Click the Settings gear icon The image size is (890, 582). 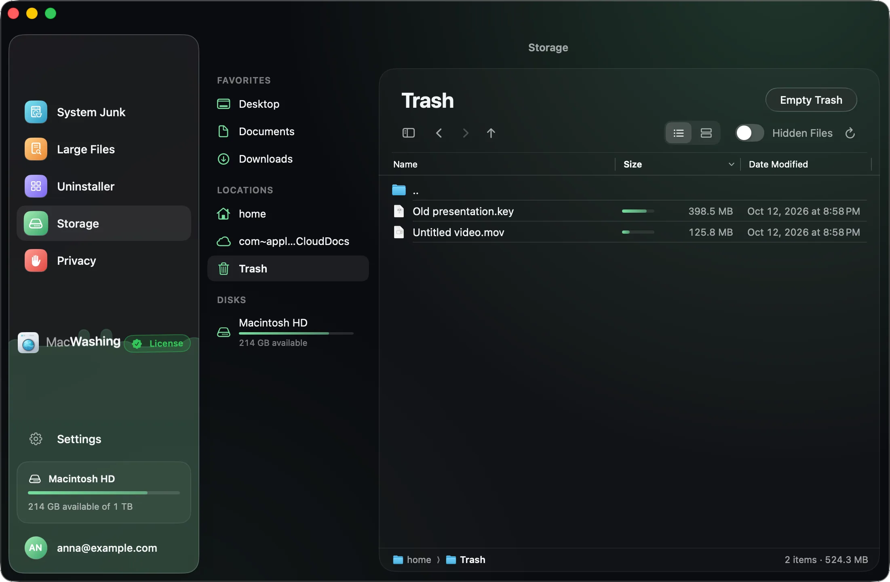coord(36,439)
